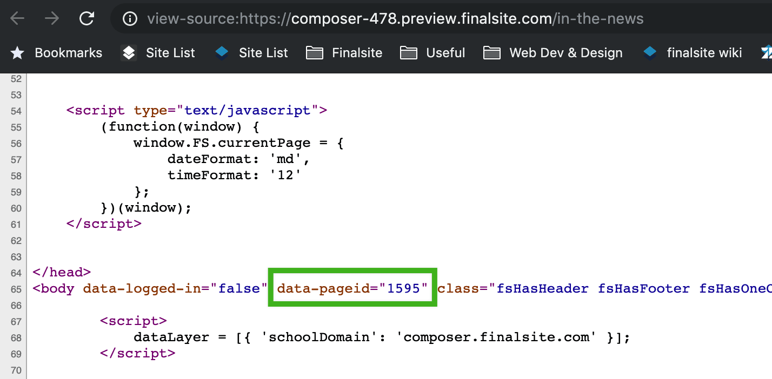Open the finalsite wiki bookmark

692,53
